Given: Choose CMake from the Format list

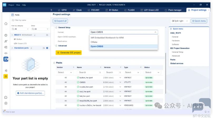Looking at the screenshot, I should pos(94,42).
